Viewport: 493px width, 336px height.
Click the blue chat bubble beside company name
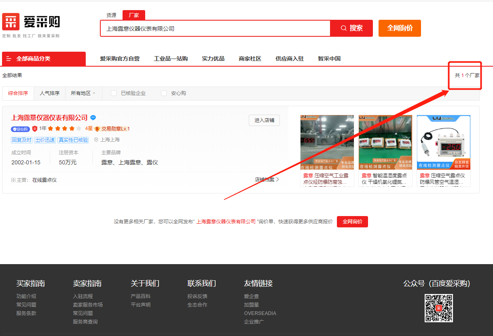[93, 118]
